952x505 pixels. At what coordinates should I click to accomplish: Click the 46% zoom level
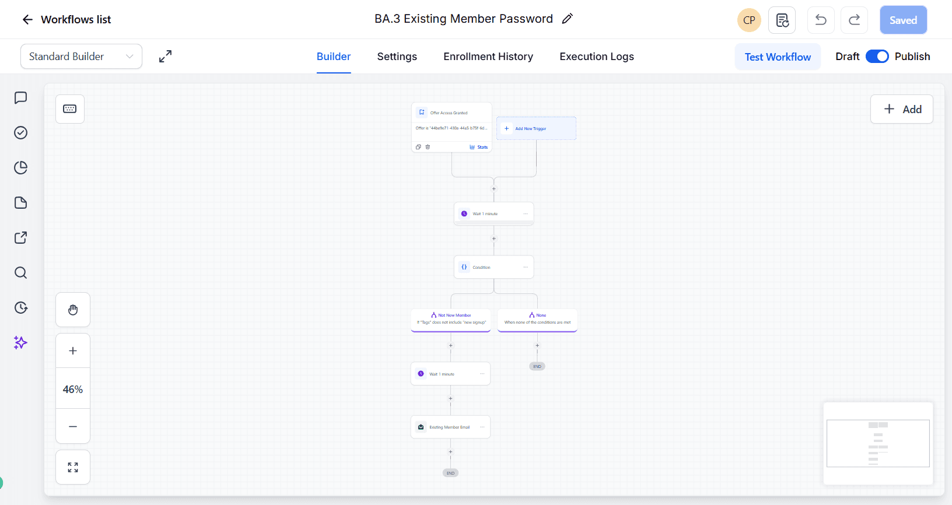[73, 389]
